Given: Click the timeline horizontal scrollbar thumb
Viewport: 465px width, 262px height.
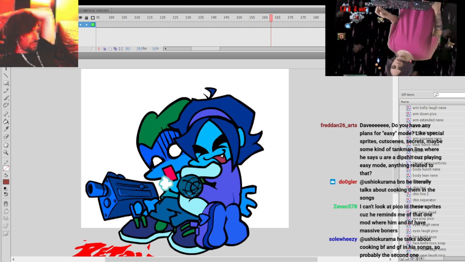Looking at the screenshot, I should click(206, 49).
